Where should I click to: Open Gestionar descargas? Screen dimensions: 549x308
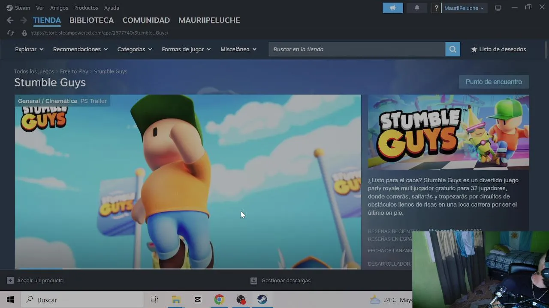286,281
